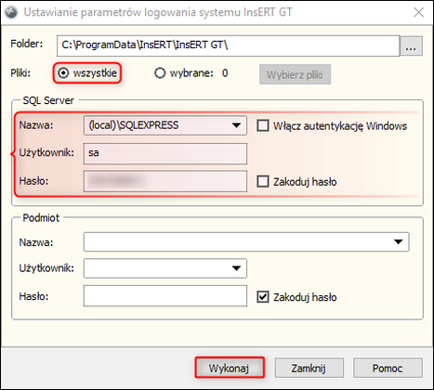Image resolution: width=434 pixels, height=390 pixels.
Task: Click the Folder path input field
Action: 228,45
